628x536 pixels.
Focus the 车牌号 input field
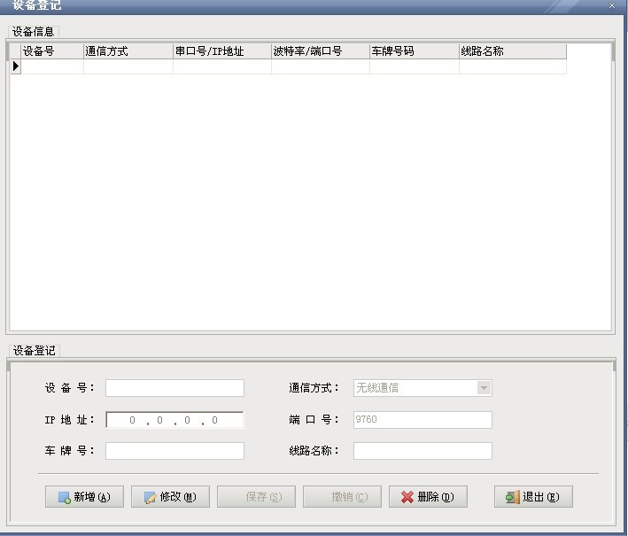[x=175, y=451]
